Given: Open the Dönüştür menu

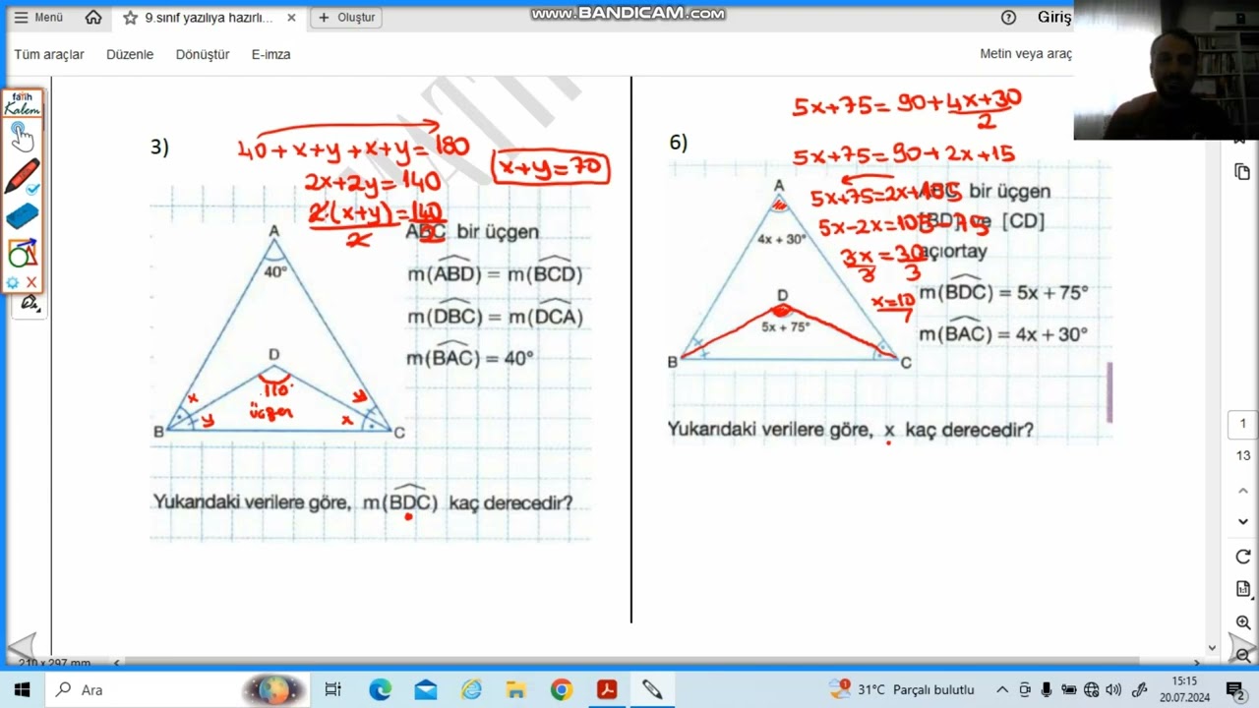Looking at the screenshot, I should click(x=203, y=54).
